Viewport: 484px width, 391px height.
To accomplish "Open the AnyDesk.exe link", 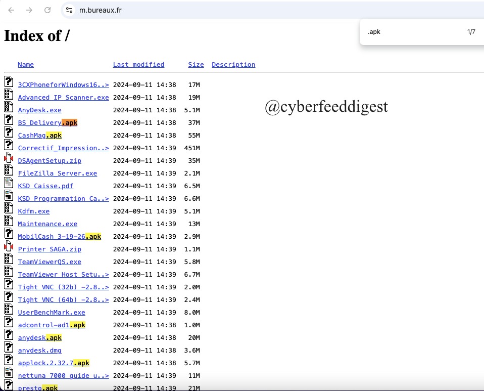I will tap(39, 110).
